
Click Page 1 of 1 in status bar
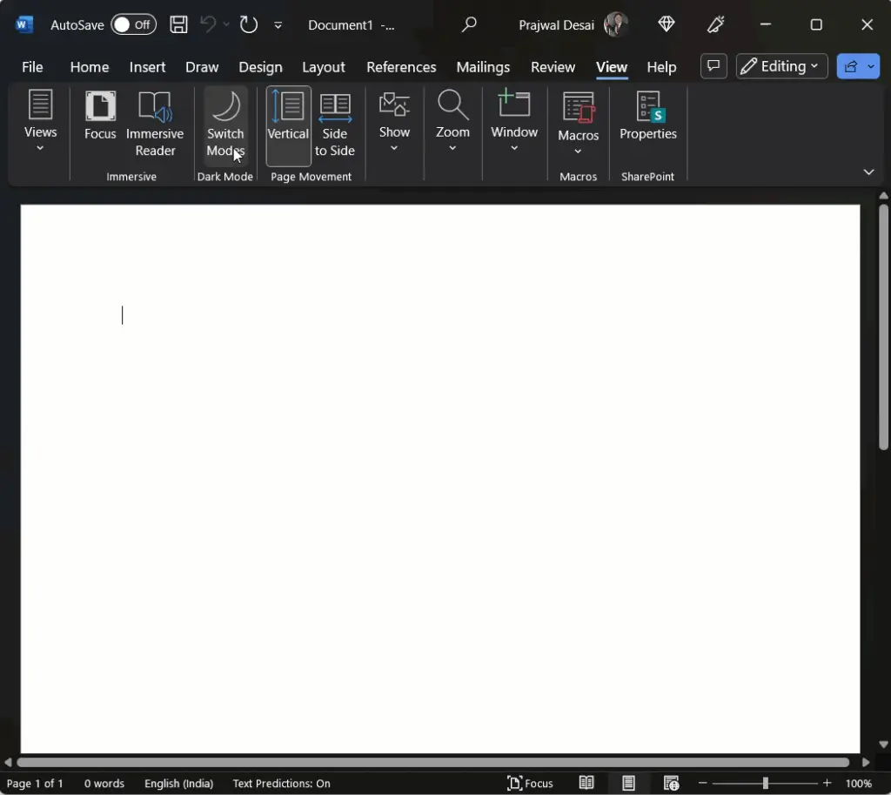pyautogui.click(x=35, y=783)
